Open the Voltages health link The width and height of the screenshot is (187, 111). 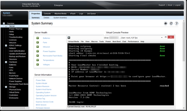[46, 65]
